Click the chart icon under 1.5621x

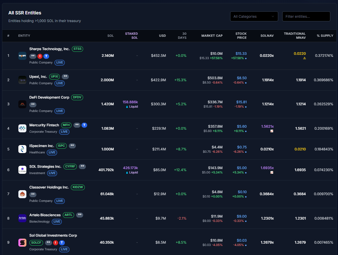[272, 131]
